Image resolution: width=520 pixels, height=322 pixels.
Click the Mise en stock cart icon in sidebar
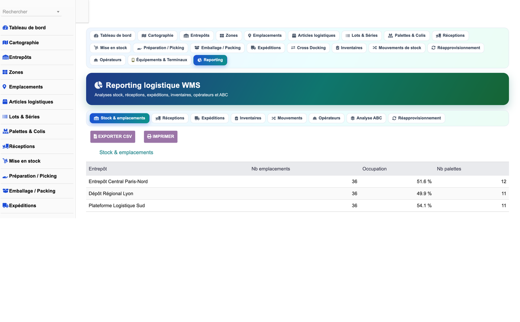5,161
